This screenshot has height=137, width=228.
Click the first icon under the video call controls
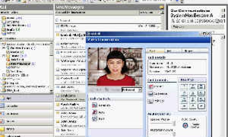click(95, 105)
